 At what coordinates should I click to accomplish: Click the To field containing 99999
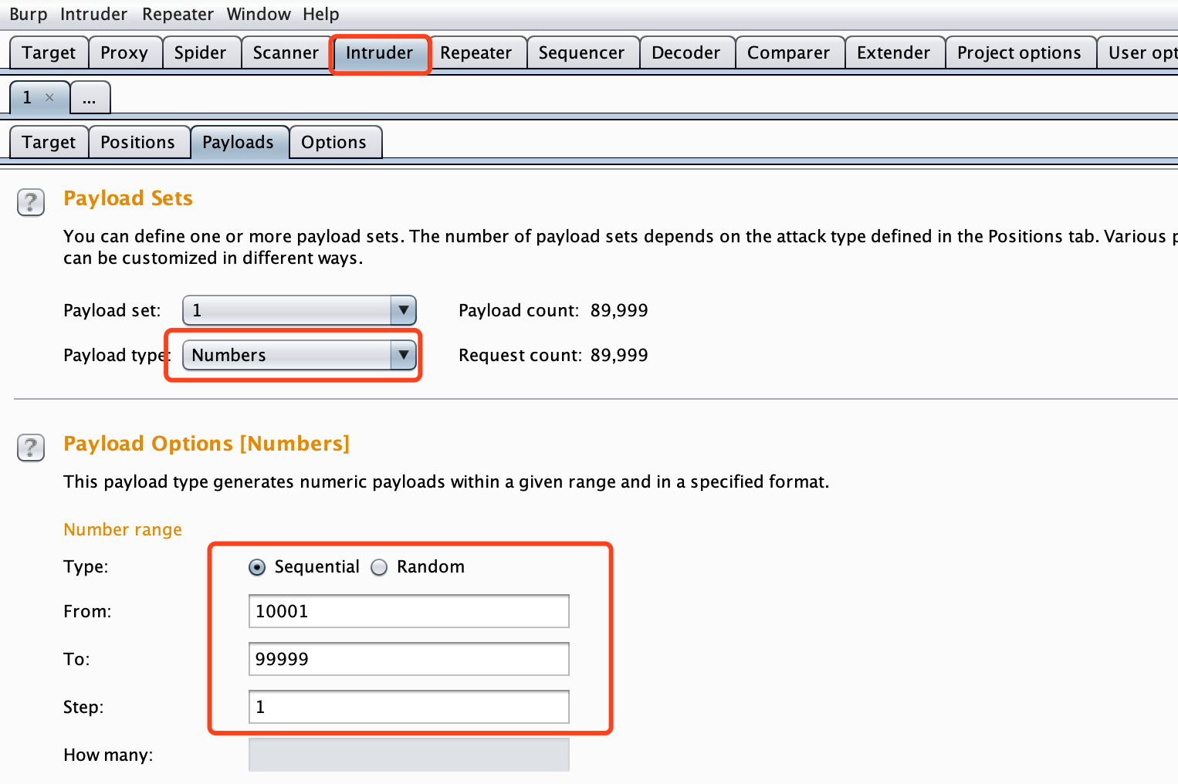409,659
